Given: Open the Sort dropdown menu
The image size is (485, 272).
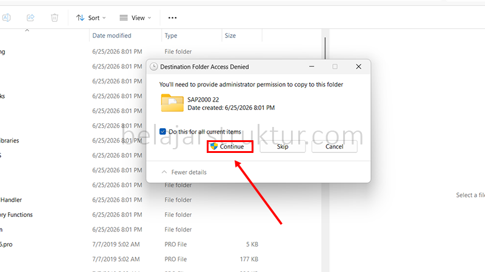Looking at the screenshot, I should [x=91, y=18].
